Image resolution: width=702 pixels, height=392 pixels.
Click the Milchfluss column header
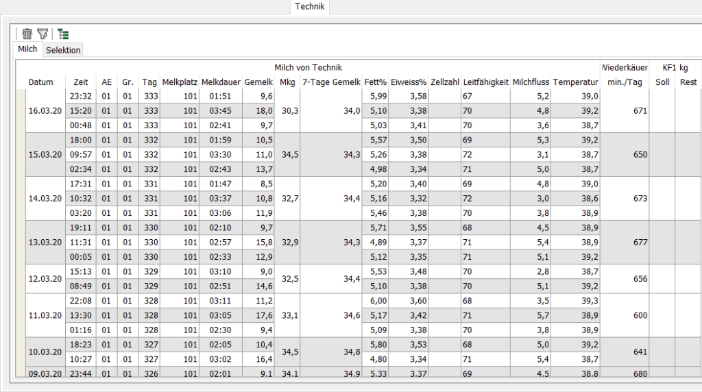(531, 82)
